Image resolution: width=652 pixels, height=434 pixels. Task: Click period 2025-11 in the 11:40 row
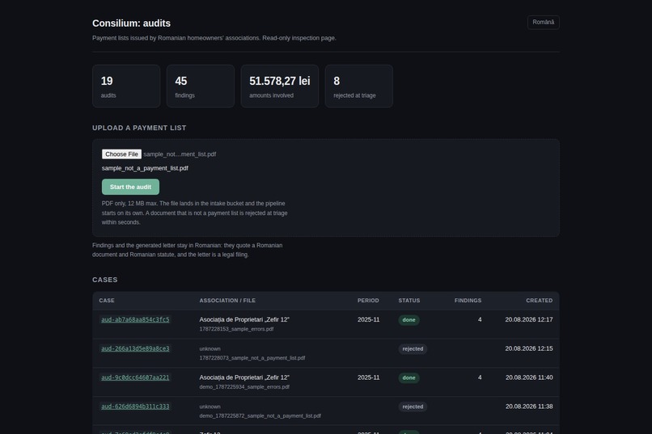coord(368,377)
